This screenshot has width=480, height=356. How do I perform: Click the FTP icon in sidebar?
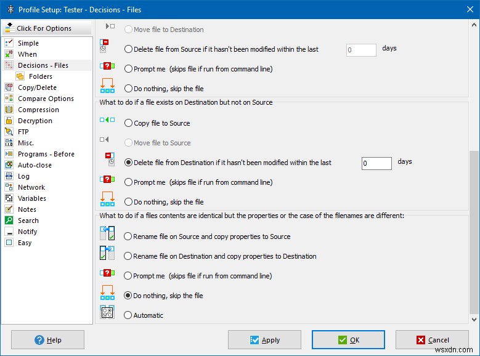(9, 132)
